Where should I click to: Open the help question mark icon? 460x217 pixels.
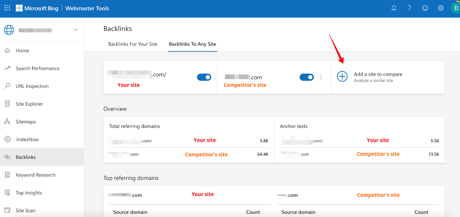click(x=409, y=8)
